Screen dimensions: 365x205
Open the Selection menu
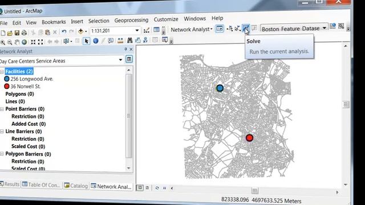click(x=99, y=21)
